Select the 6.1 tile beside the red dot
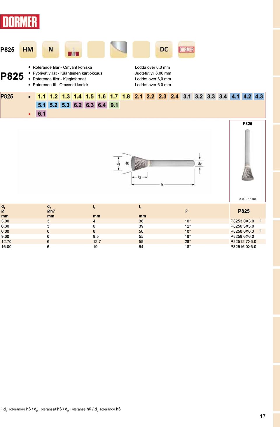 tap(42, 113)
